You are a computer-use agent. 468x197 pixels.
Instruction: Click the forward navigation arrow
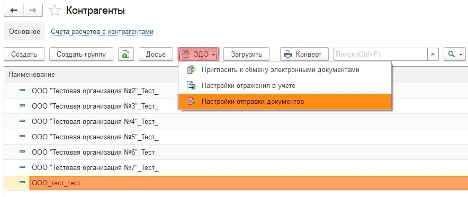pos(33,11)
